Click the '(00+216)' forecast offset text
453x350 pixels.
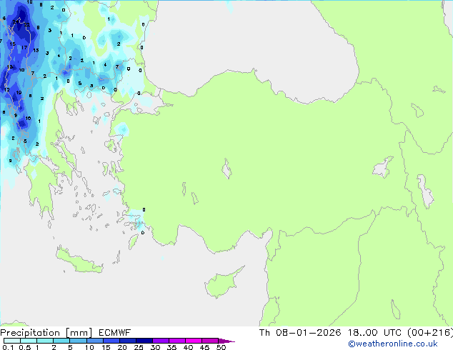point(430,333)
